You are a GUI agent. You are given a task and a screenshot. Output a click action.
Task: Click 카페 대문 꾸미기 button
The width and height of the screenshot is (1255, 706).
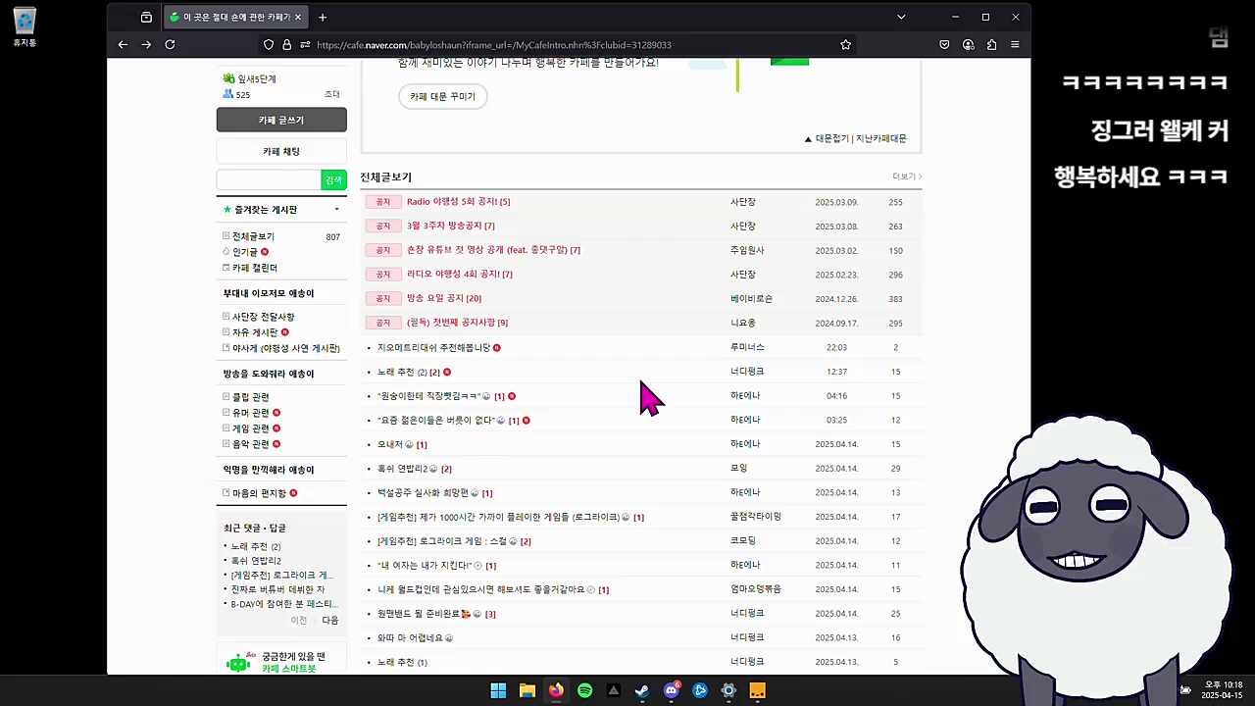pyautogui.click(x=443, y=96)
